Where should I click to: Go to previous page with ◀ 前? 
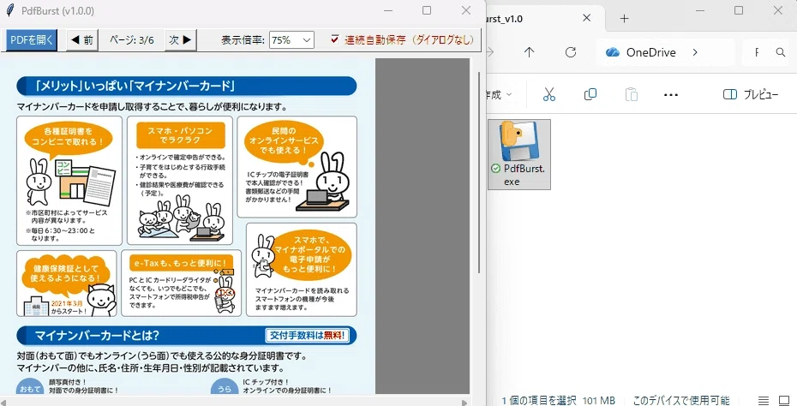82,40
